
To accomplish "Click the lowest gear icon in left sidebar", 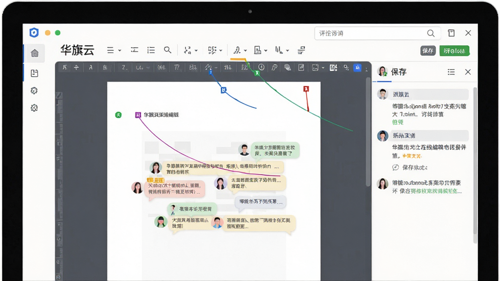I will (x=34, y=108).
